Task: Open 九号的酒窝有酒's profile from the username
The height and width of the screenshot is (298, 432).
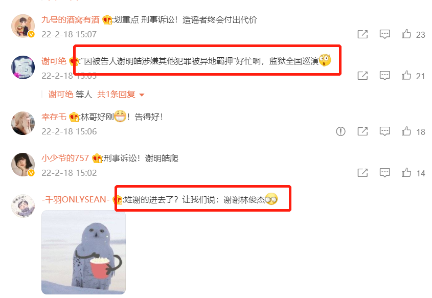Action: [x=70, y=19]
